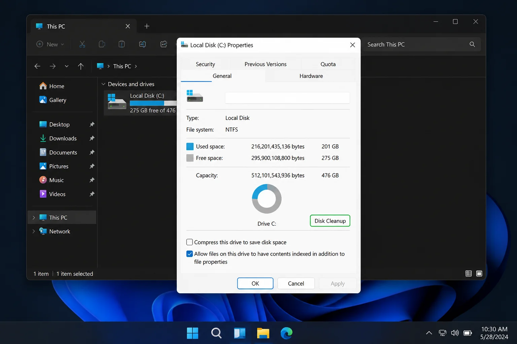
Task: Open taskbar Search
Action: tap(216, 333)
